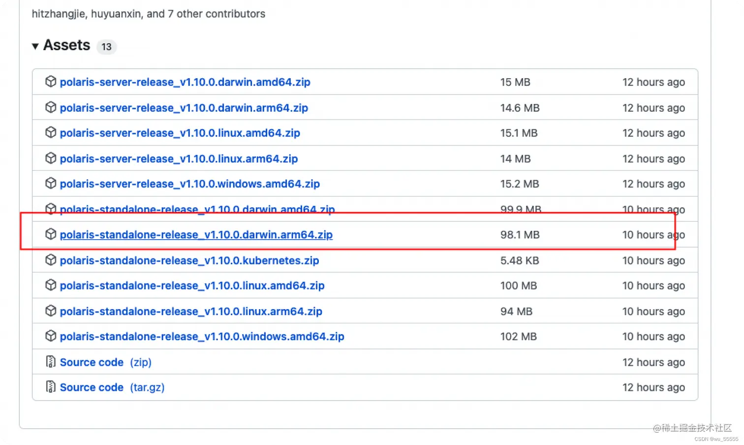
Task: Click the 98.1 MB size value
Action: (x=520, y=235)
